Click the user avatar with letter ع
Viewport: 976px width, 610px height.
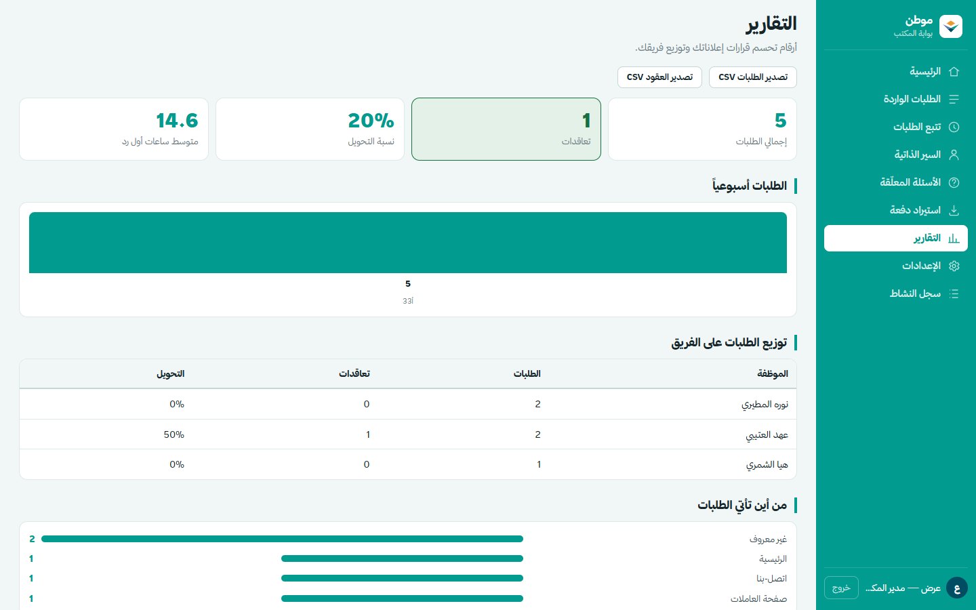956,588
